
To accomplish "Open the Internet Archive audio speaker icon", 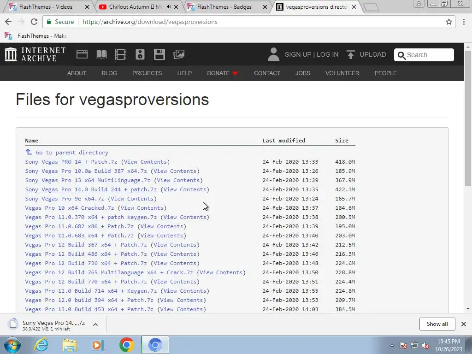I will tap(140, 54).
